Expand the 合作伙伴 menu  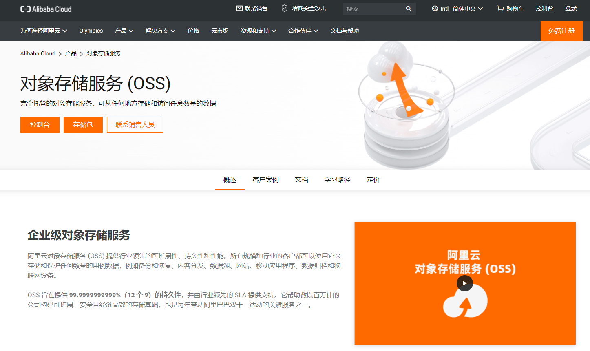point(303,31)
